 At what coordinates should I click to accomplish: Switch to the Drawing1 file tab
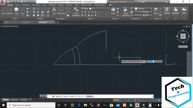point(26,22)
